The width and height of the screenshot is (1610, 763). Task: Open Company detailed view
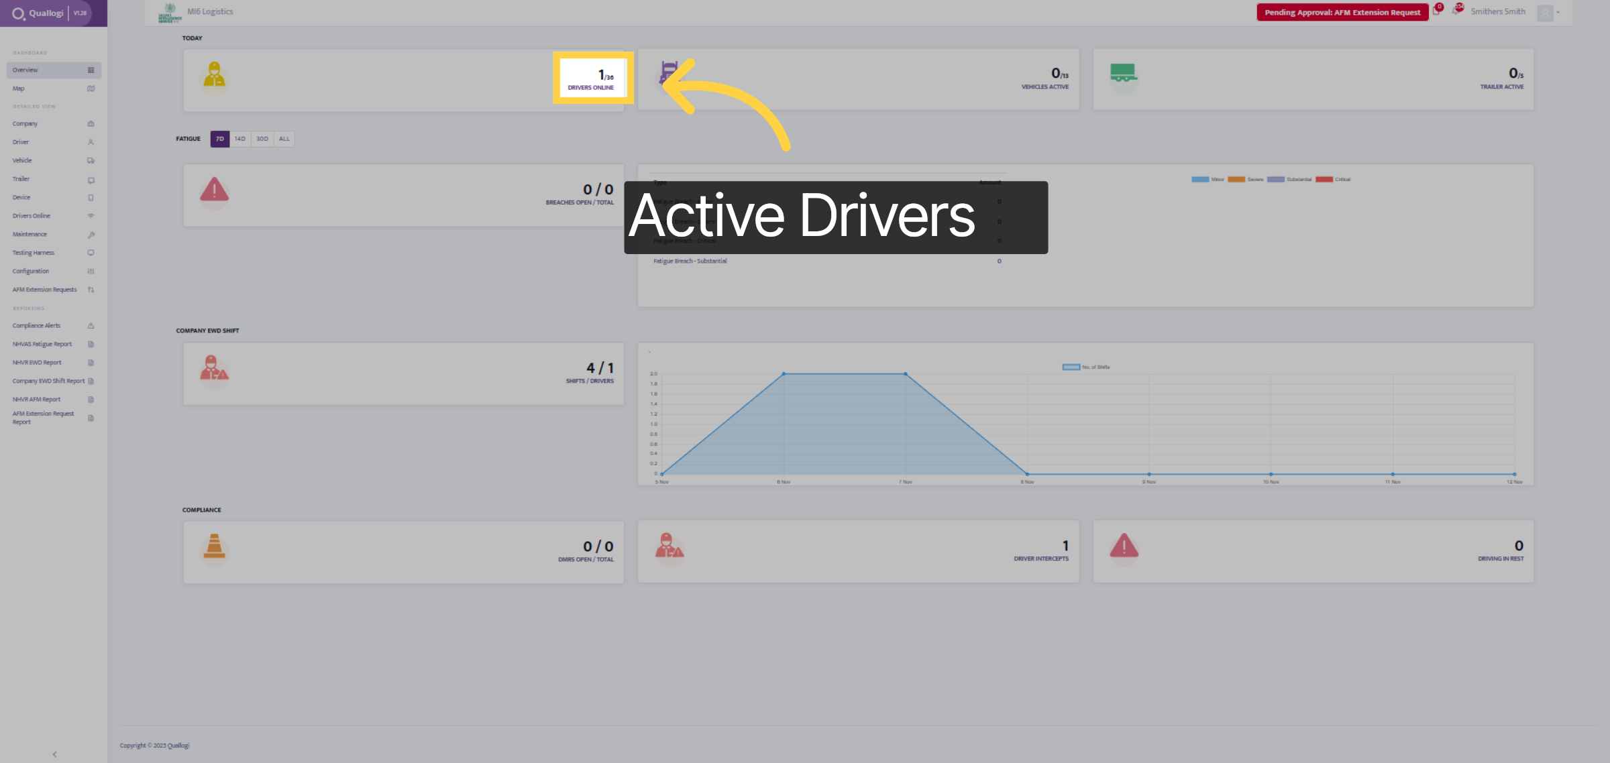tap(54, 124)
